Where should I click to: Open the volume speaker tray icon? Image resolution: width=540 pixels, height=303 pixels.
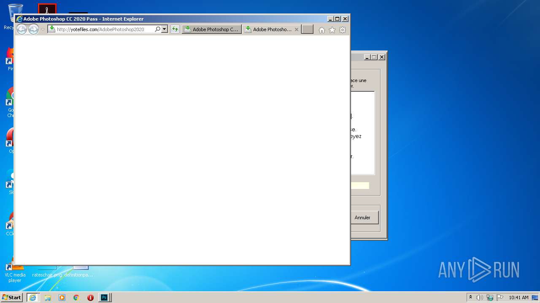click(480, 298)
